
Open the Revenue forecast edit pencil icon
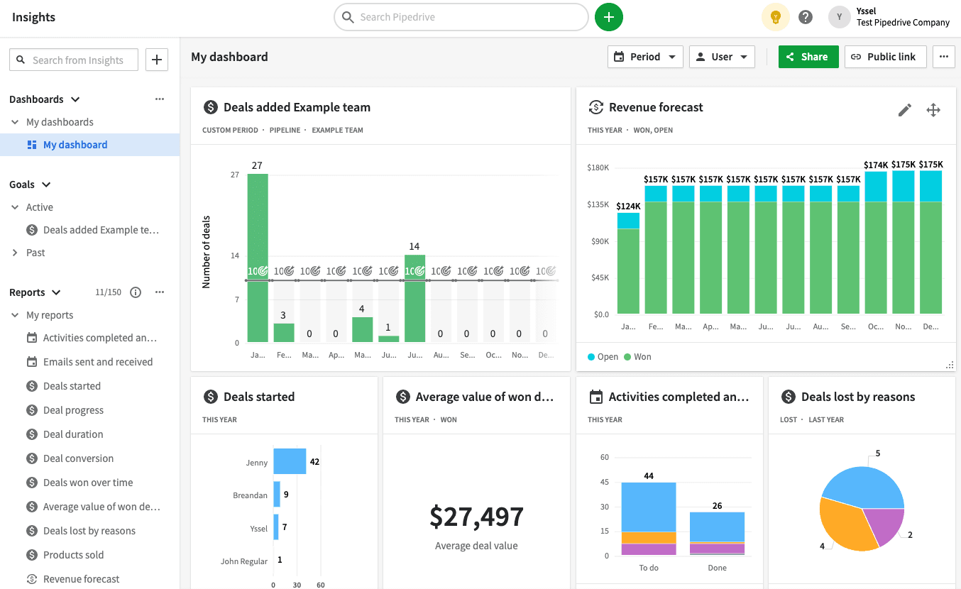[x=904, y=110]
